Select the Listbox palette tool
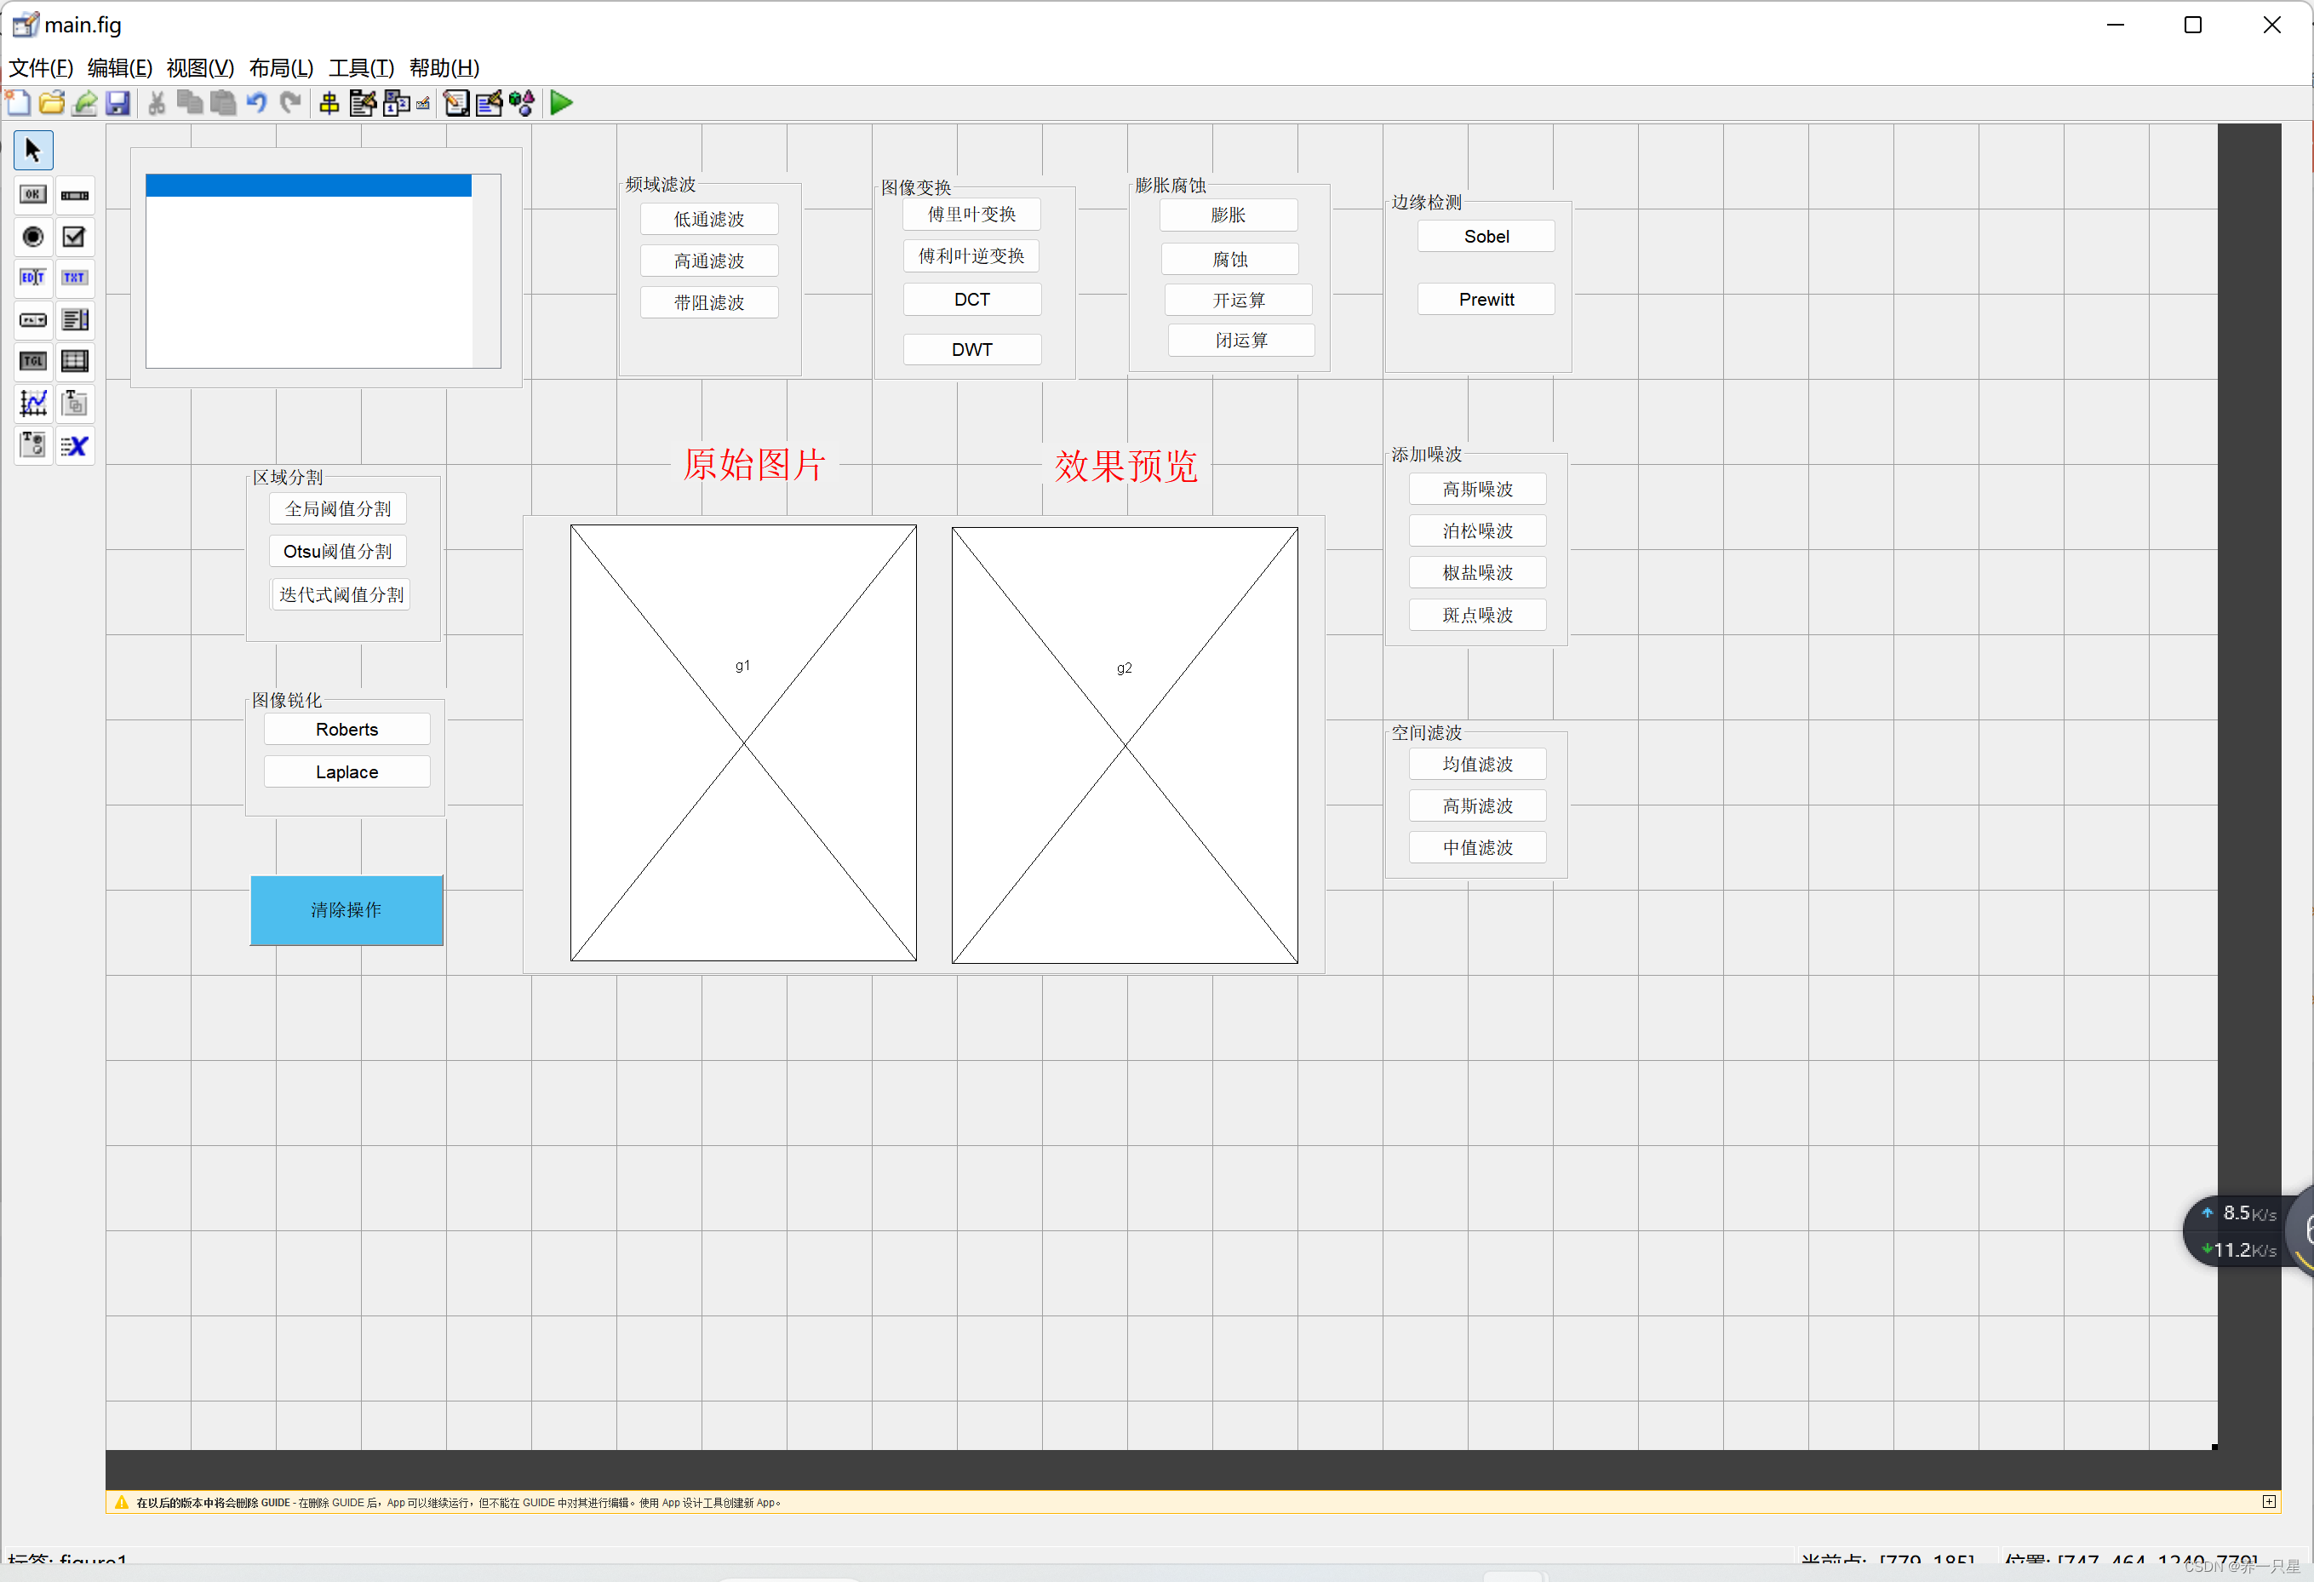2314x1582 pixels. point(75,319)
